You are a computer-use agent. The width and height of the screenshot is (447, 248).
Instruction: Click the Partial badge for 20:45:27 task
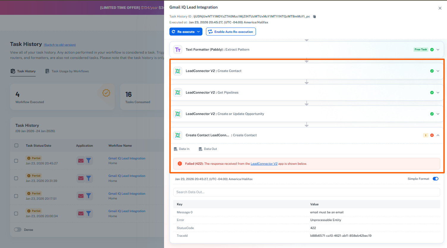34,158
